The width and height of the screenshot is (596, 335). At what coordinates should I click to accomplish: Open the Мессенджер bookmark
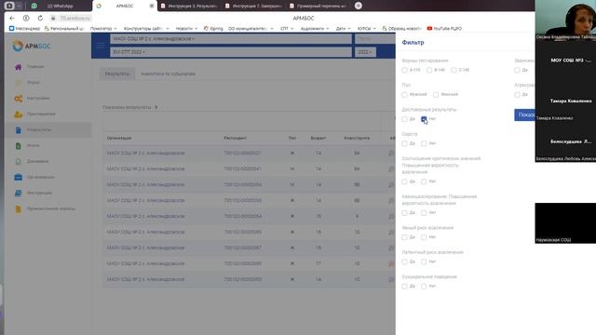coord(24,29)
